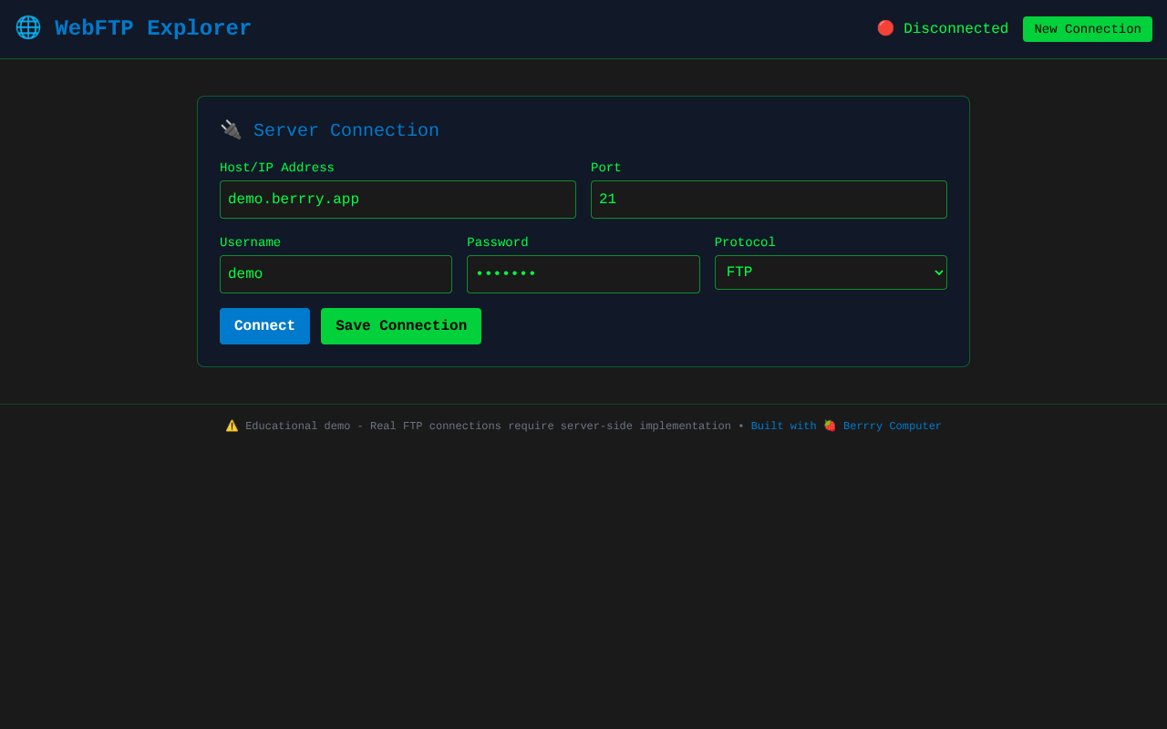The height and width of the screenshot is (729, 1167).
Task: Click the Disconnected status text
Action: pos(955,28)
